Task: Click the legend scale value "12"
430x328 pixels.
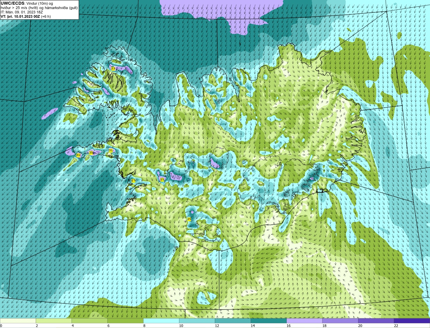Action: coord(217,326)
